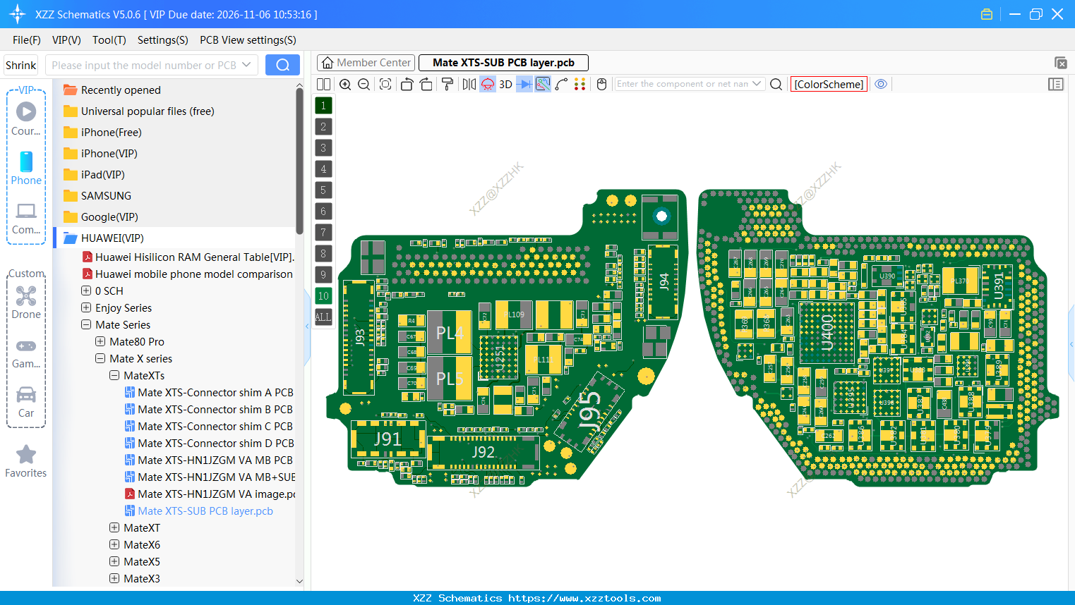Click the mouse settings icon on toolbar
The width and height of the screenshot is (1075, 605).
click(601, 84)
